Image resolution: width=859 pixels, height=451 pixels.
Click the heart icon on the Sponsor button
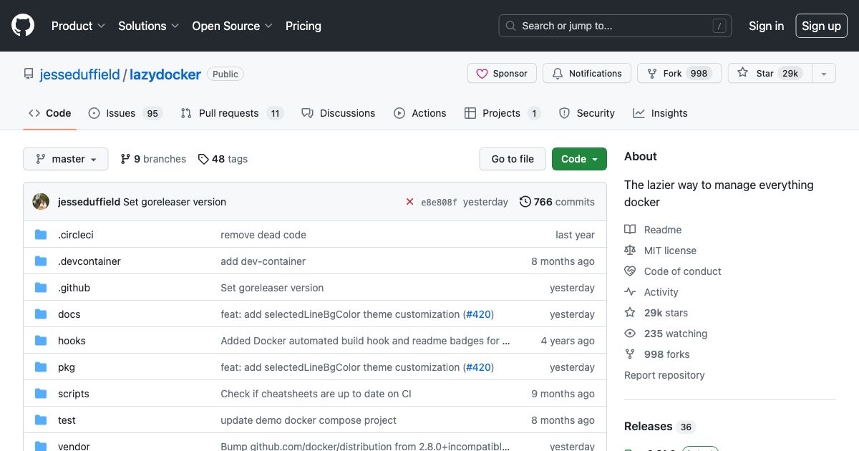pyautogui.click(x=482, y=73)
